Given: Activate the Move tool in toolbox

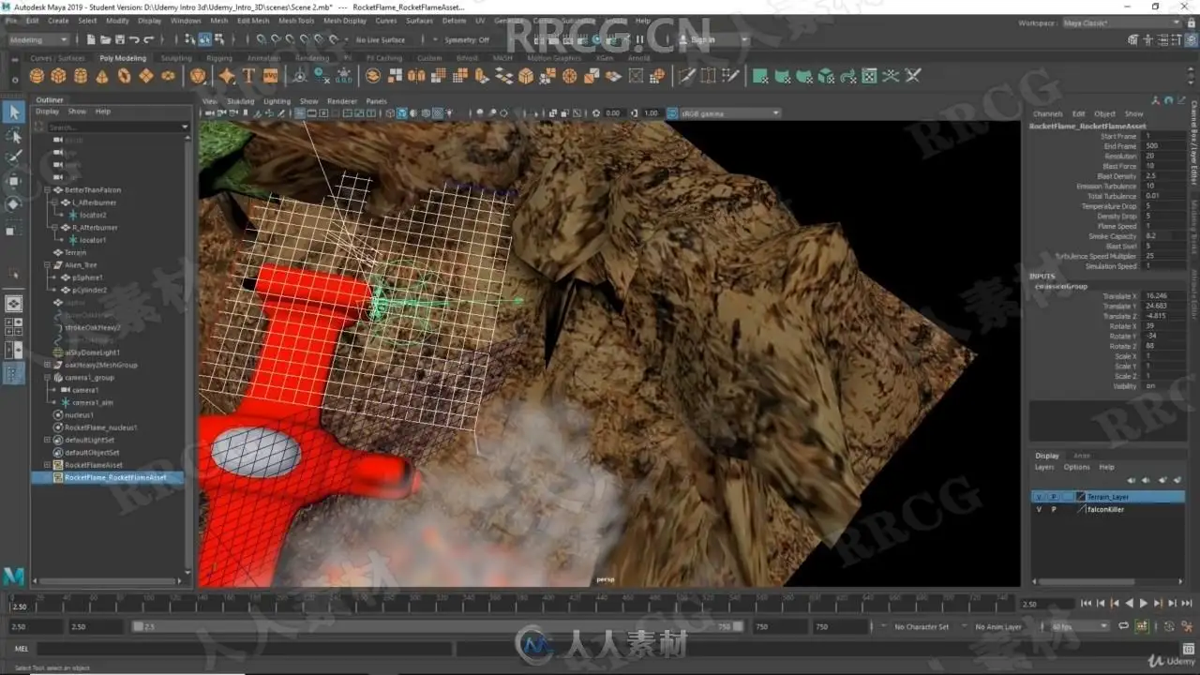Looking at the screenshot, I should [x=13, y=181].
